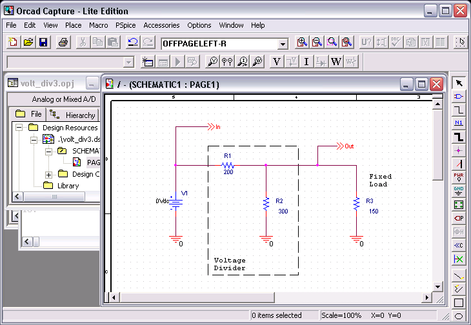Viewport: 471px width, 325px height.
Task: Click the schematic vertical scrollbar down arrow
Action: [x=437, y=286]
